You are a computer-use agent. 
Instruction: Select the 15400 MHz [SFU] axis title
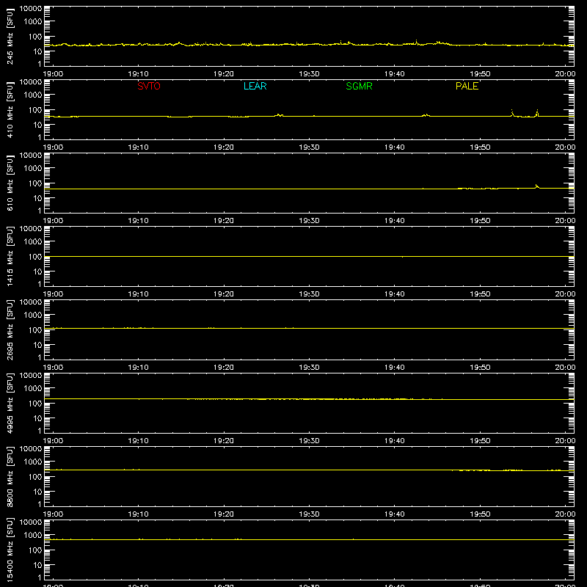pos(10,550)
